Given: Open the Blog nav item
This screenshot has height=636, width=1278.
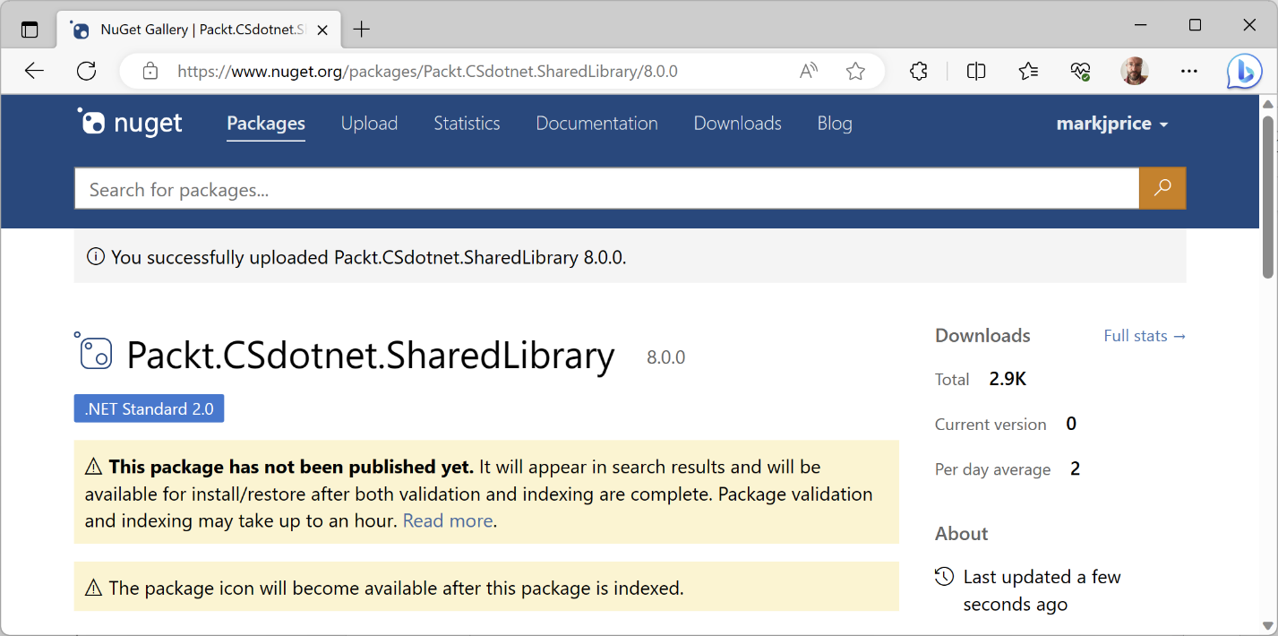Looking at the screenshot, I should [835, 124].
